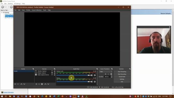Remove selected source with minus icon
Image resolution: width=174 pixels, height=98 pixels.
(39, 84)
